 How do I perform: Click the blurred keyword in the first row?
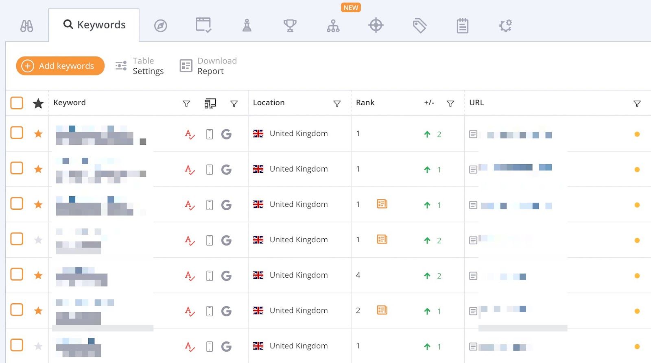(x=101, y=135)
